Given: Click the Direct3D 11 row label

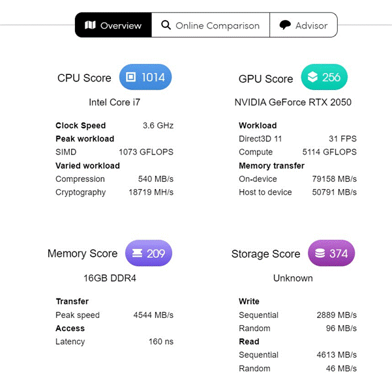Looking at the screenshot, I should [260, 139].
